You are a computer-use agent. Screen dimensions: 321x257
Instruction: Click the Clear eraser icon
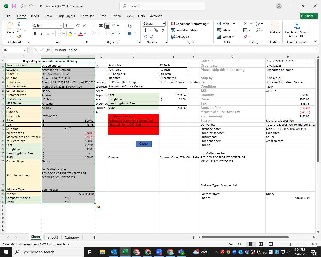click(x=245, y=37)
